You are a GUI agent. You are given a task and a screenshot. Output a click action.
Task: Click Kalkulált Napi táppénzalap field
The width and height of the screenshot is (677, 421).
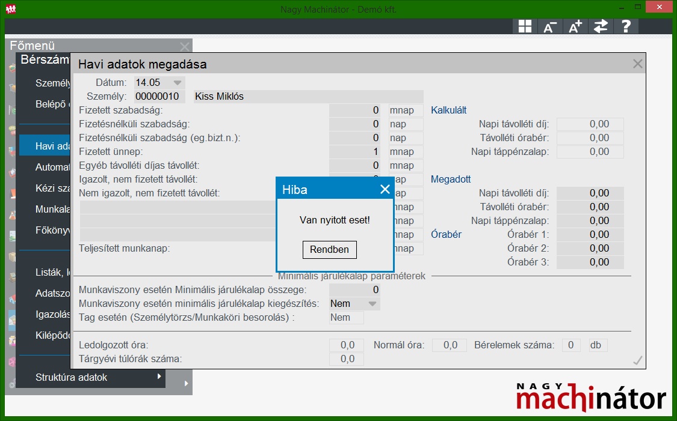pyautogui.click(x=590, y=152)
